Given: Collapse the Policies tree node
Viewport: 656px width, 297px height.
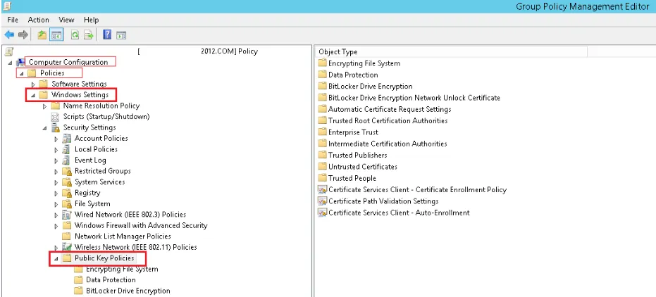Looking at the screenshot, I should 21,73.
